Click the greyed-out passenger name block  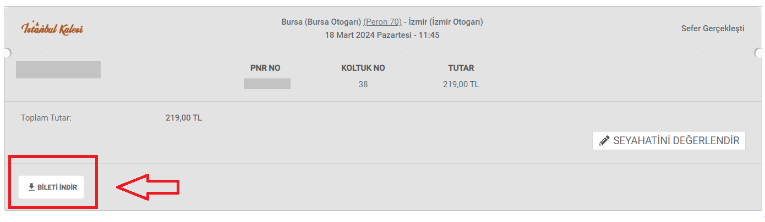tap(58, 70)
